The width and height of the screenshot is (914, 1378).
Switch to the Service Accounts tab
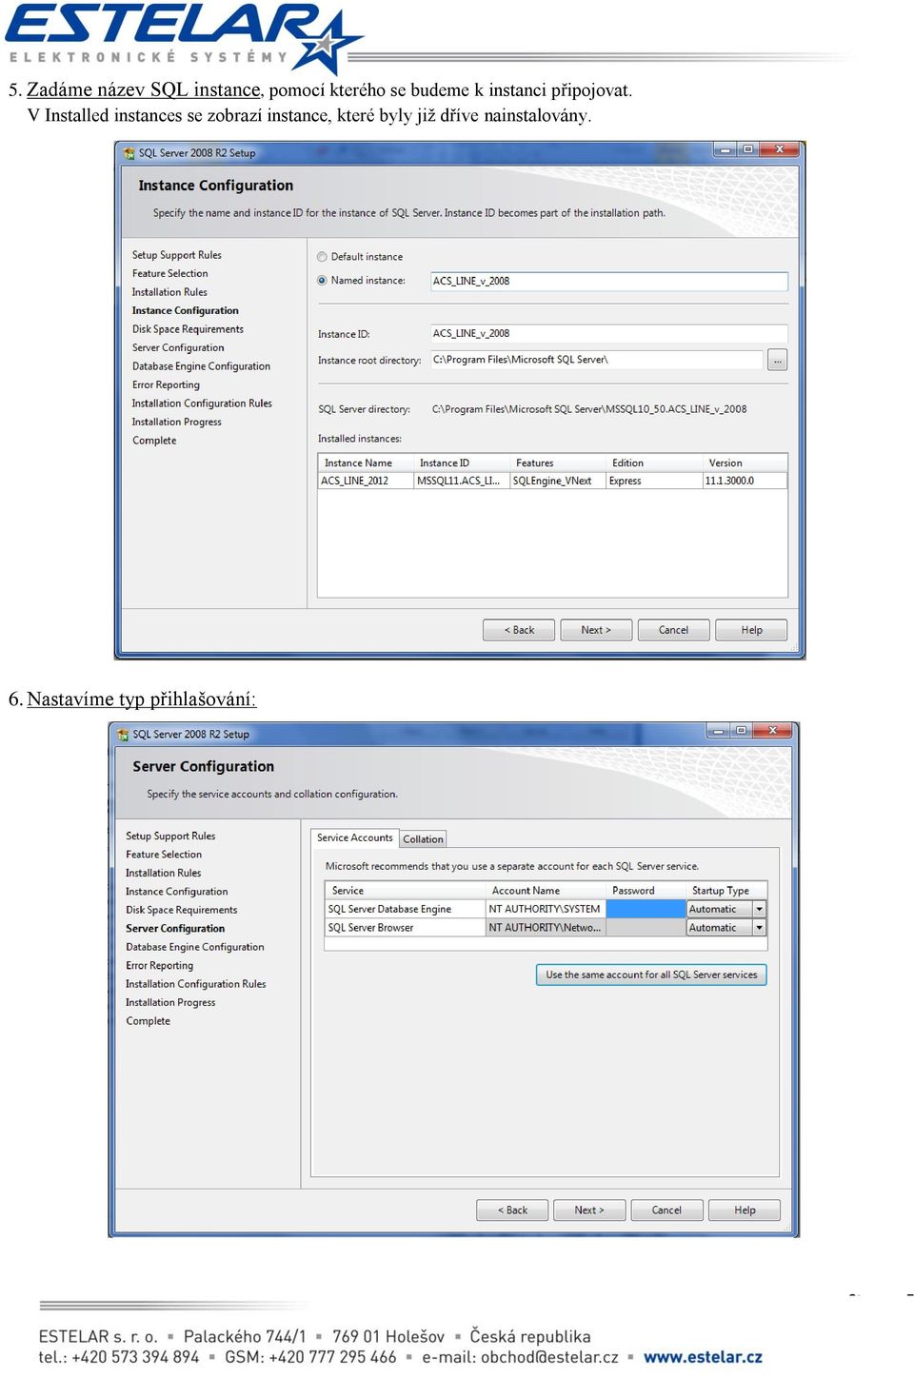coord(354,837)
